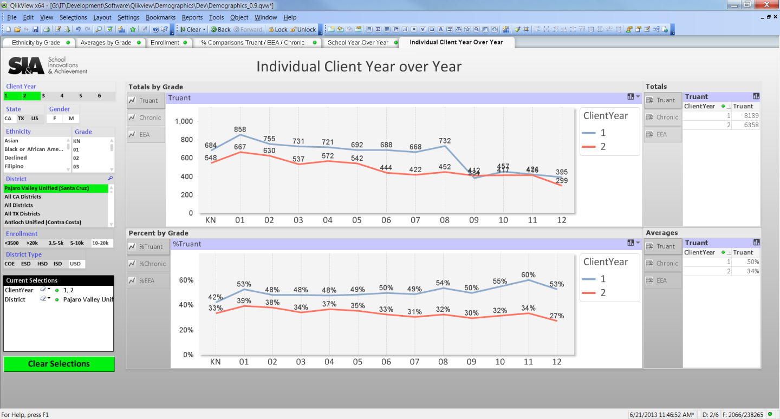Image resolution: width=780 pixels, height=419 pixels.
Task: Click the Print icon in the toolbar
Action: (47, 29)
